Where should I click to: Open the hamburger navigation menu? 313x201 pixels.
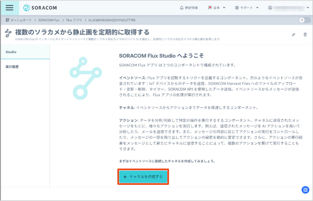click(9, 8)
